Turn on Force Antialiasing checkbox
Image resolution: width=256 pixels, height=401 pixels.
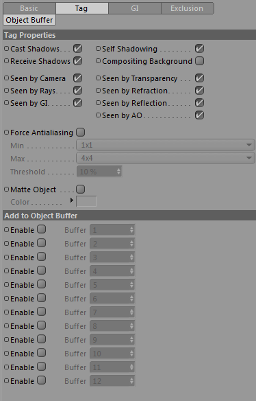coord(80,133)
